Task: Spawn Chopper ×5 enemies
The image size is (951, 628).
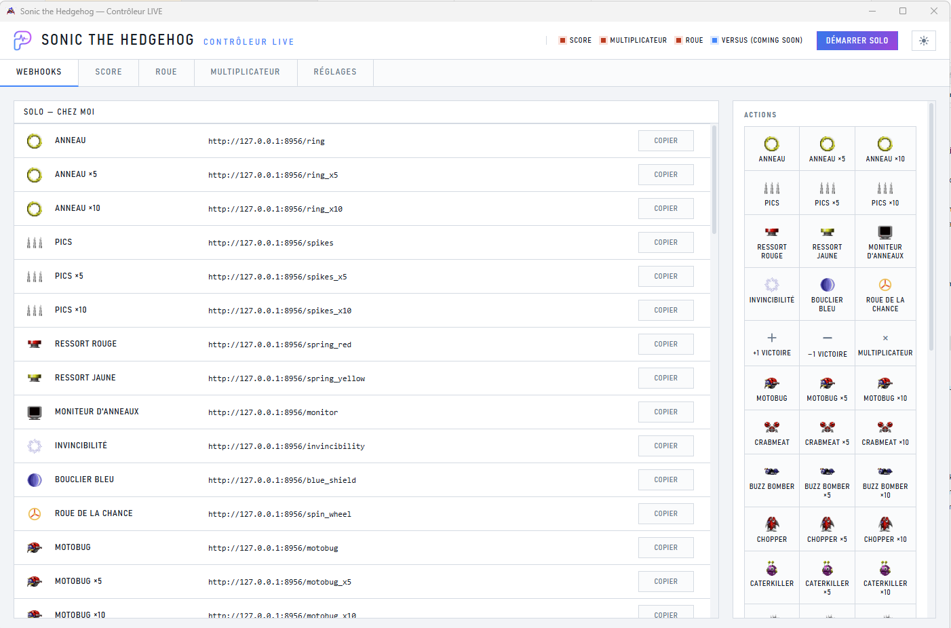Action: [827, 529]
